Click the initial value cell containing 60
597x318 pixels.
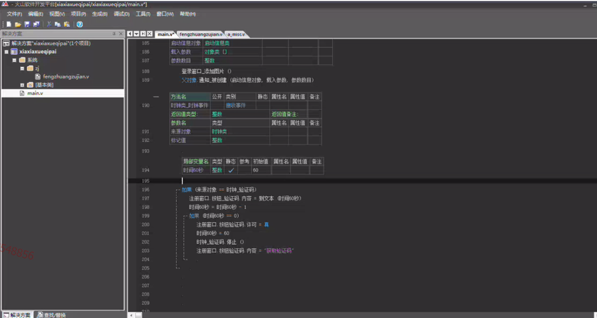pos(261,171)
